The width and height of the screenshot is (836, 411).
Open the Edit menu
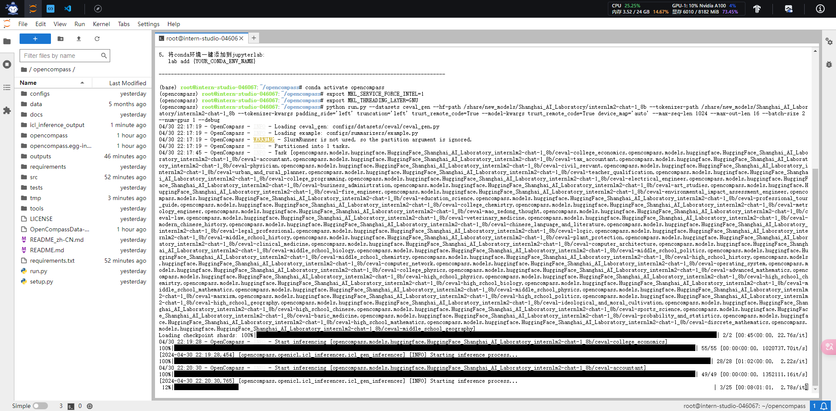40,24
